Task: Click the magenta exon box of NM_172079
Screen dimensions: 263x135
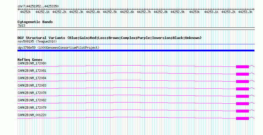Action: (242, 111)
